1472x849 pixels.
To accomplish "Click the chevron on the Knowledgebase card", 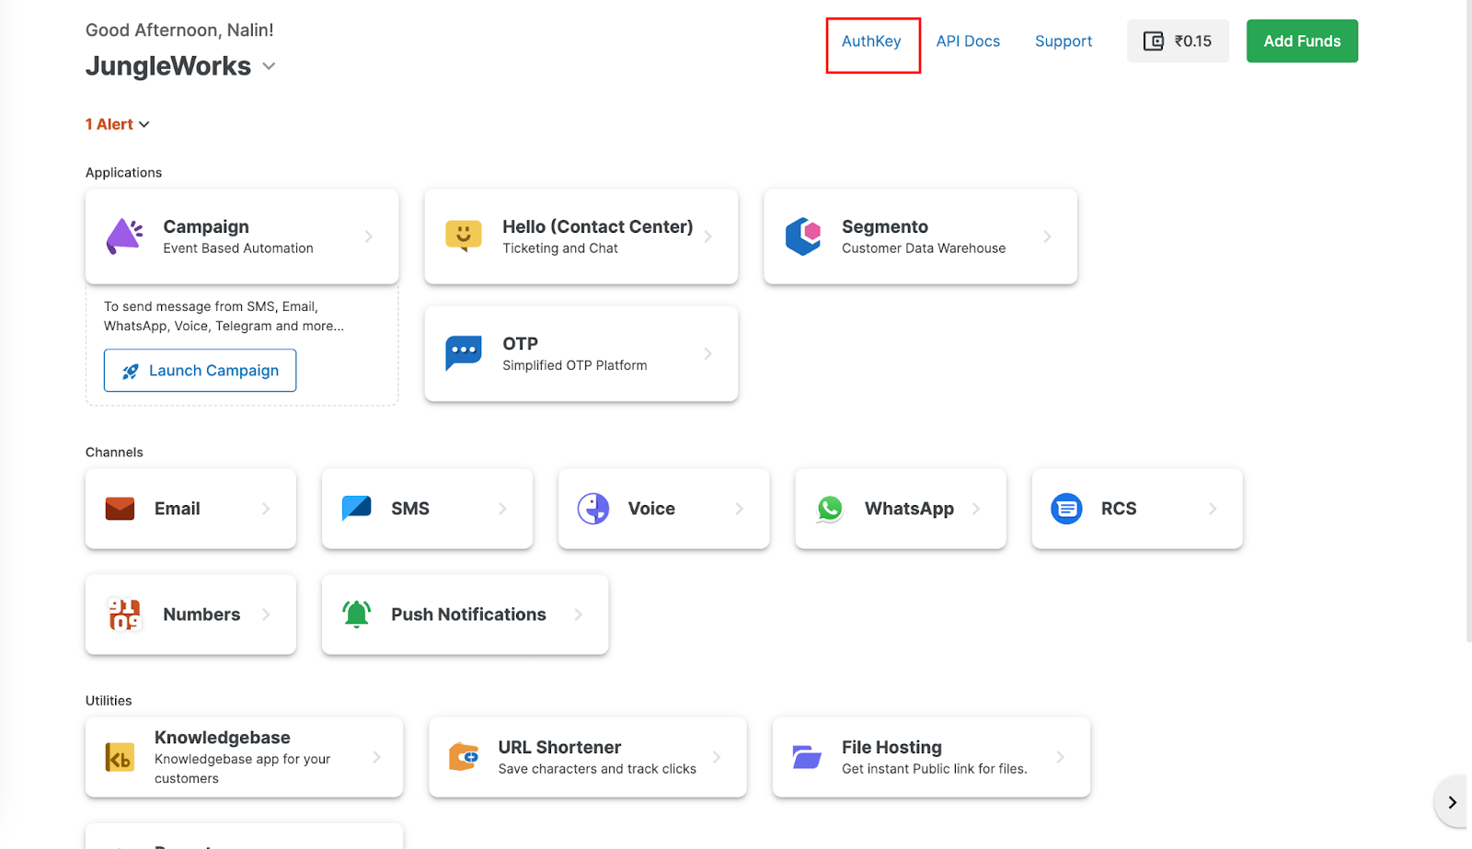I will pyautogui.click(x=376, y=757).
